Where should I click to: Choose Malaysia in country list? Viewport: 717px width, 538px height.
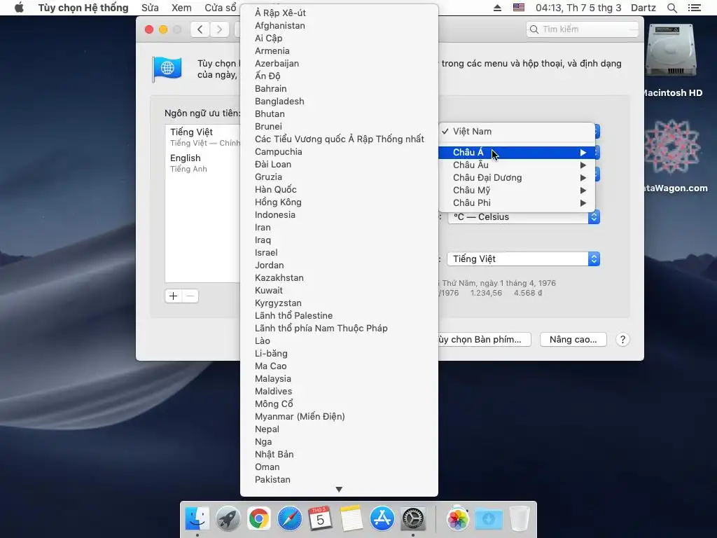pyautogui.click(x=339, y=379)
